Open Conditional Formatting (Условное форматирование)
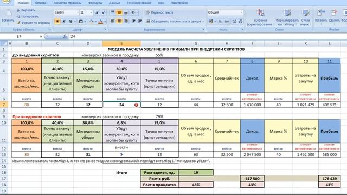This screenshot has height=195, width=347. (260, 17)
